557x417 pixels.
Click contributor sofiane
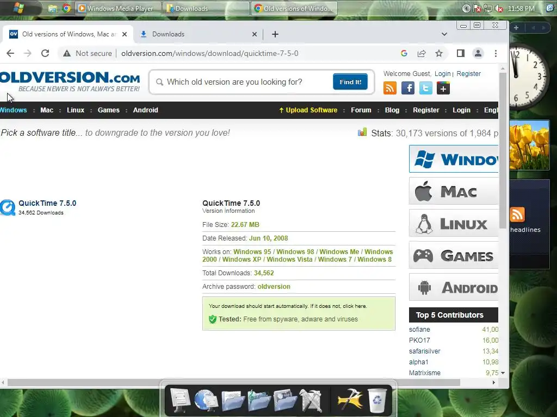pos(419,330)
